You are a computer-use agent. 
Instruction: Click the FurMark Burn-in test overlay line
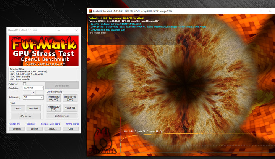(116, 18)
